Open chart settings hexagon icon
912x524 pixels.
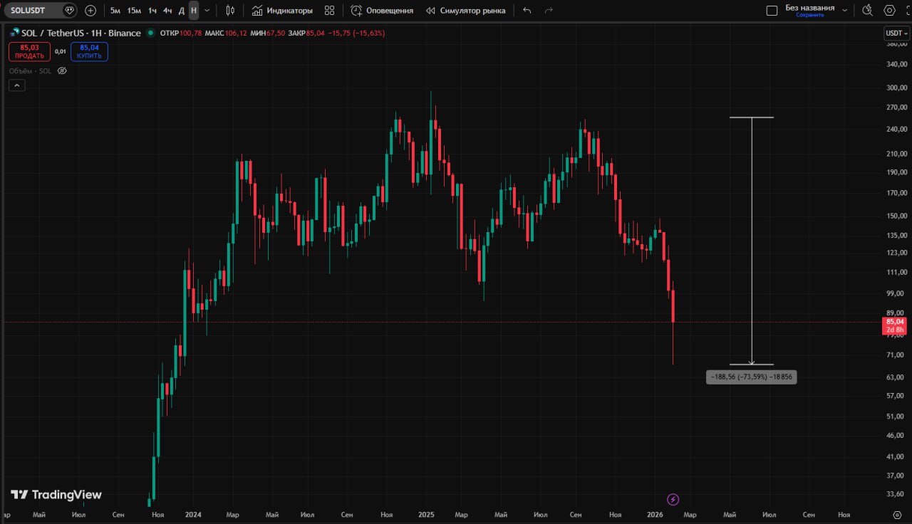pyautogui.click(x=889, y=11)
